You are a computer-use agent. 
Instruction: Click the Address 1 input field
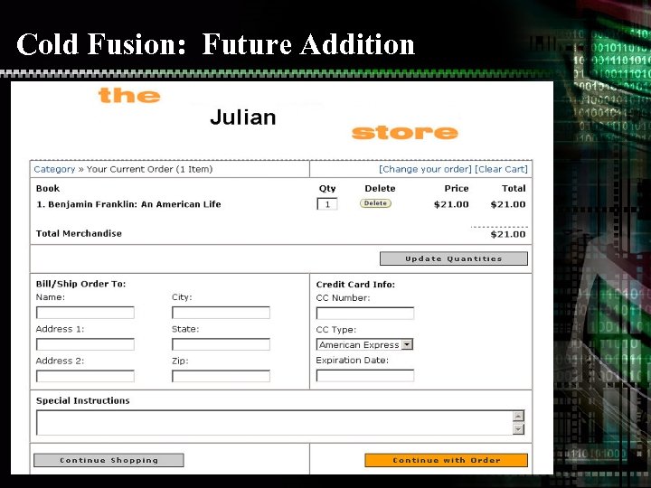coord(85,344)
